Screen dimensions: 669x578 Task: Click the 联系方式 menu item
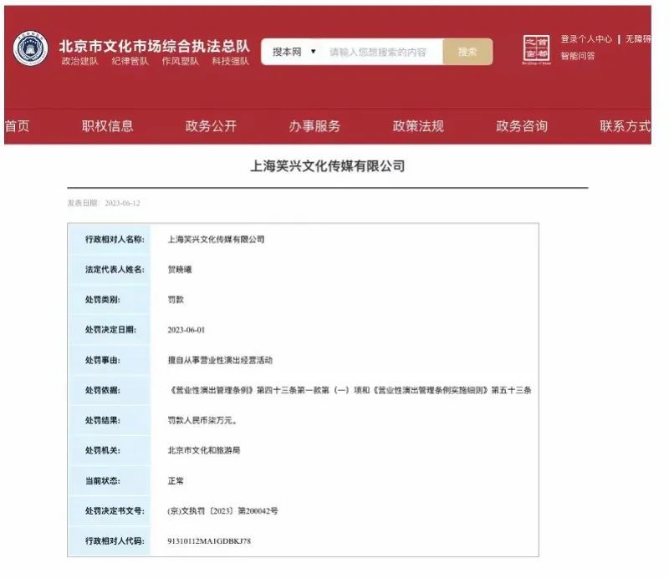[624, 126]
